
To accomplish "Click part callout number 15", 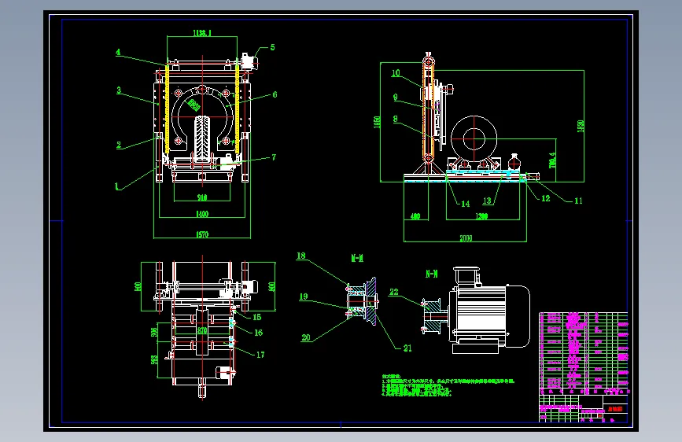I will click(257, 317).
